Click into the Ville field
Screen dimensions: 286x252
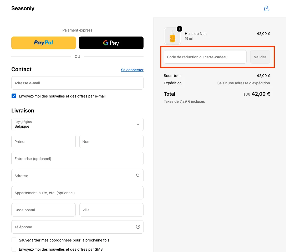[x=111, y=210]
